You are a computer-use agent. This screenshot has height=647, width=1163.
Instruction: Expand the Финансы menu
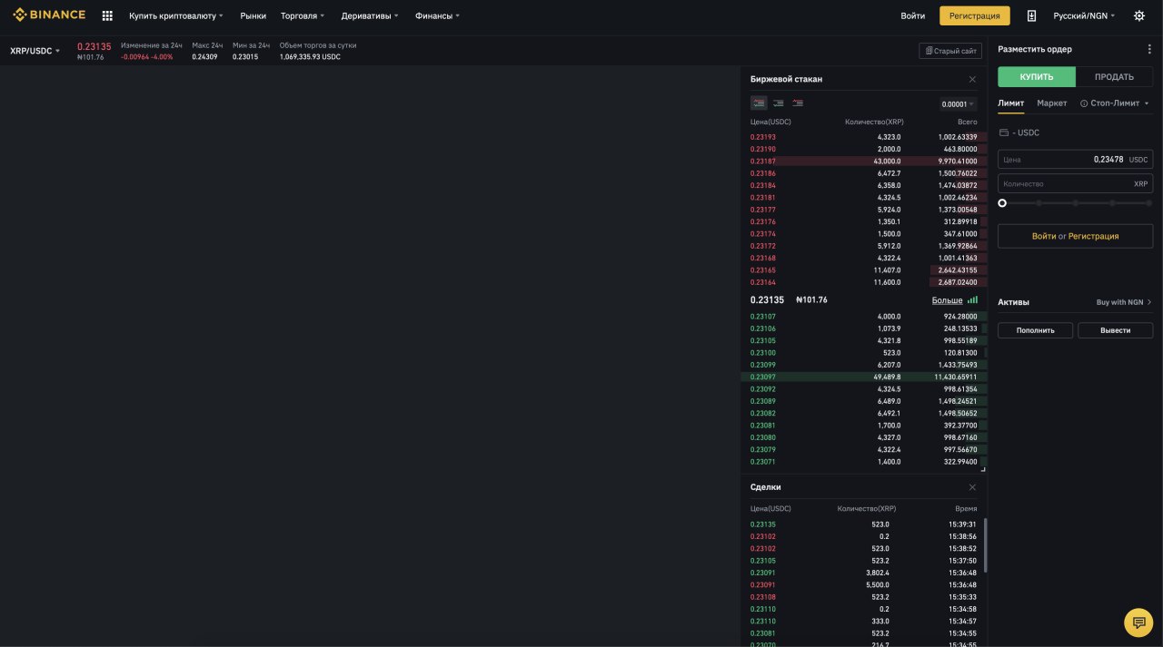(437, 15)
